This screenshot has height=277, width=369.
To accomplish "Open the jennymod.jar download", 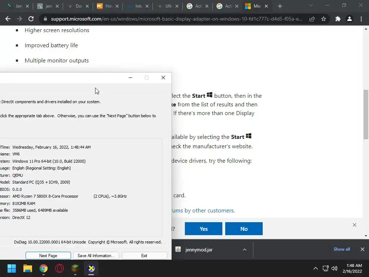I will (199, 250).
